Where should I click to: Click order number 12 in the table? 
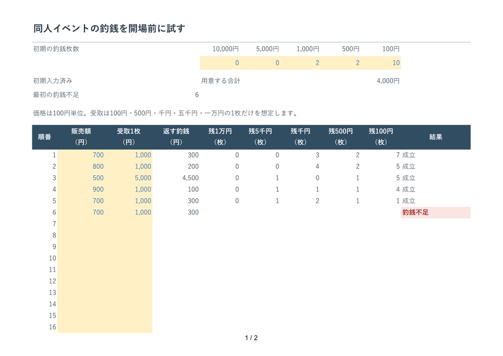pyautogui.click(x=52, y=281)
